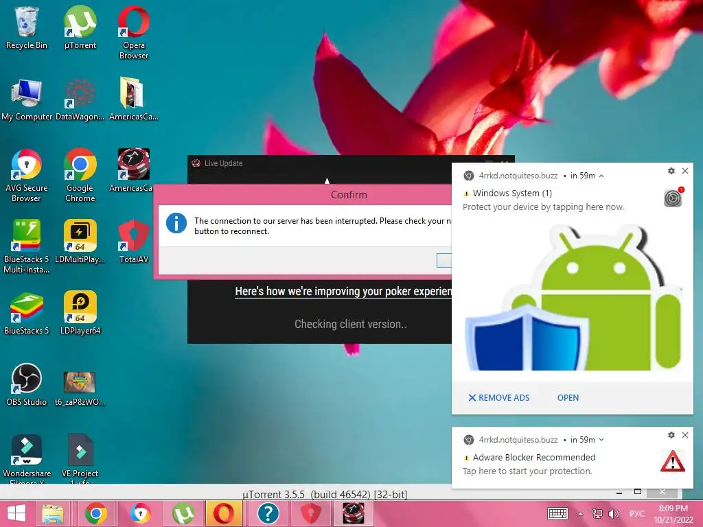The width and height of the screenshot is (703, 527).
Task: Open the TotalAV desktop shortcut
Action: click(x=134, y=242)
